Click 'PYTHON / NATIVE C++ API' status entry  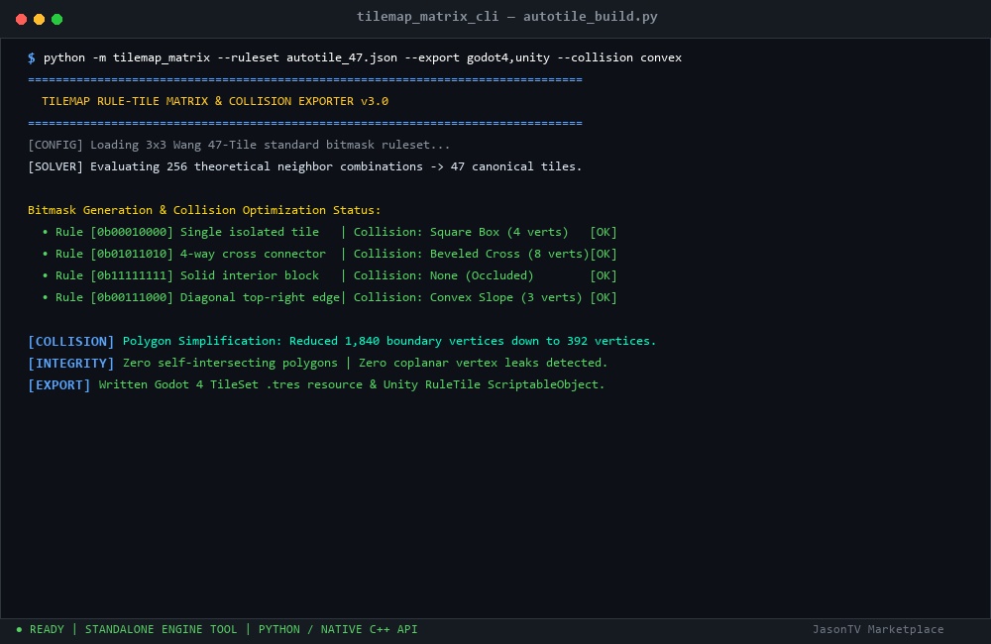tap(338, 629)
